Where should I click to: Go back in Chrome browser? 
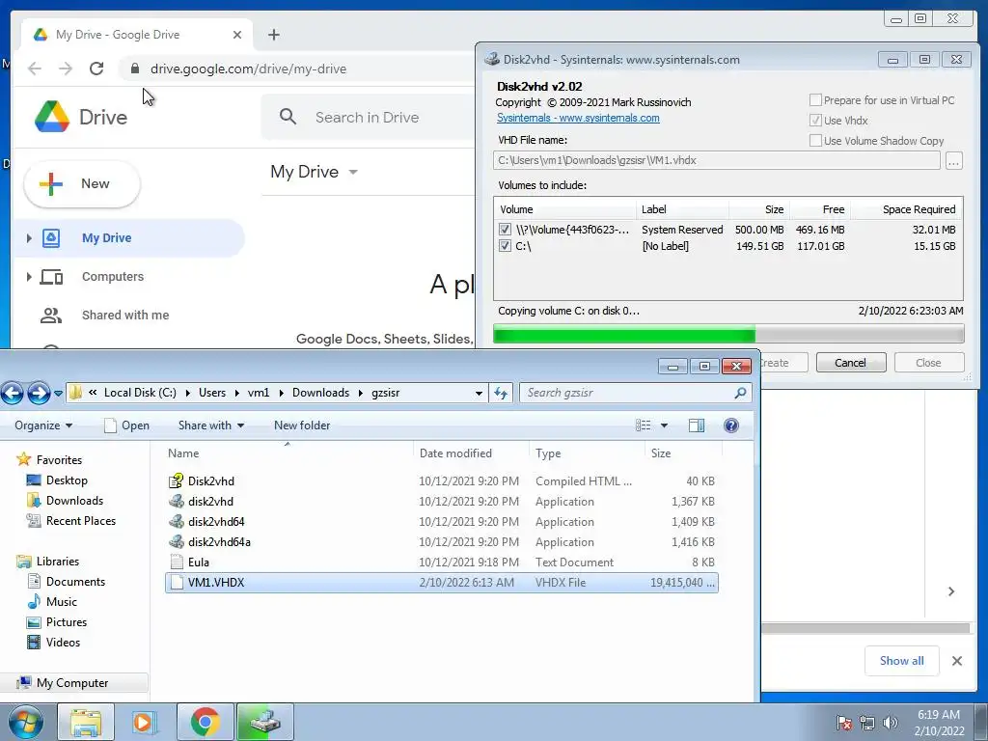[x=35, y=69]
